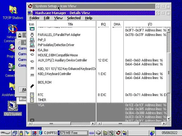The image size is (182, 136).
Task: Click the information bubble icon on WarpCenter
Action: point(152,133)
